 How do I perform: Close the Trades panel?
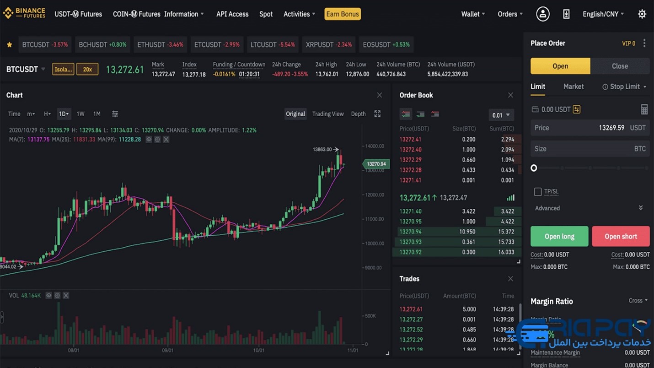[x=510, y=279]
